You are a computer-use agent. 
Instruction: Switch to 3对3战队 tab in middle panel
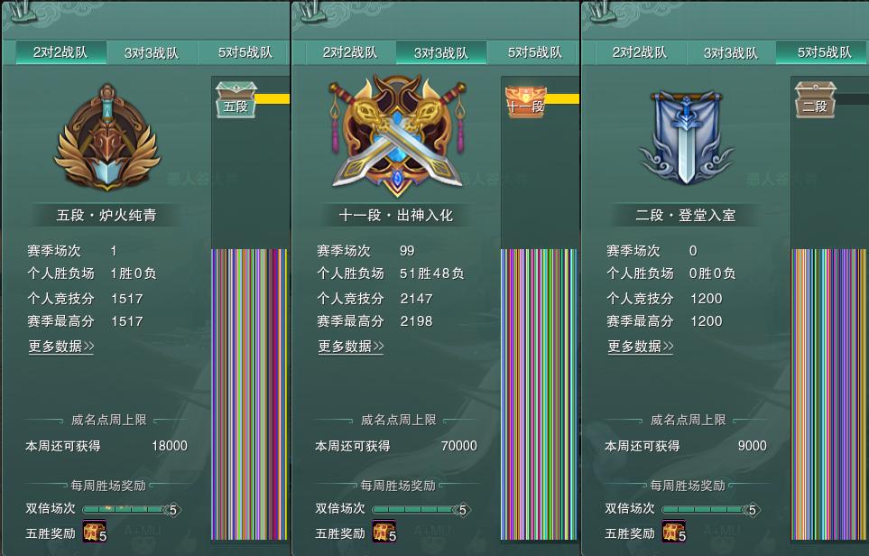click(x=441, y=52)
